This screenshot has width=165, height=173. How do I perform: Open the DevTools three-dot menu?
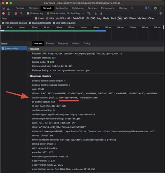(x=161, y=8)
